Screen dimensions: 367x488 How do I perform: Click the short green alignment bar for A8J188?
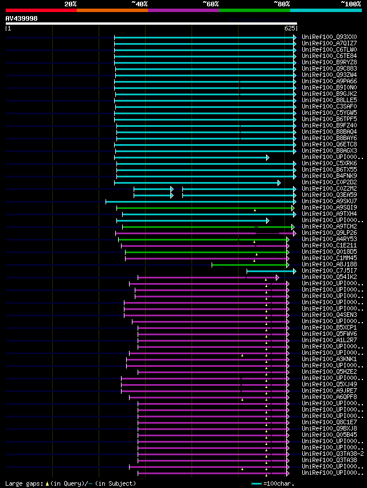point(251,265)
